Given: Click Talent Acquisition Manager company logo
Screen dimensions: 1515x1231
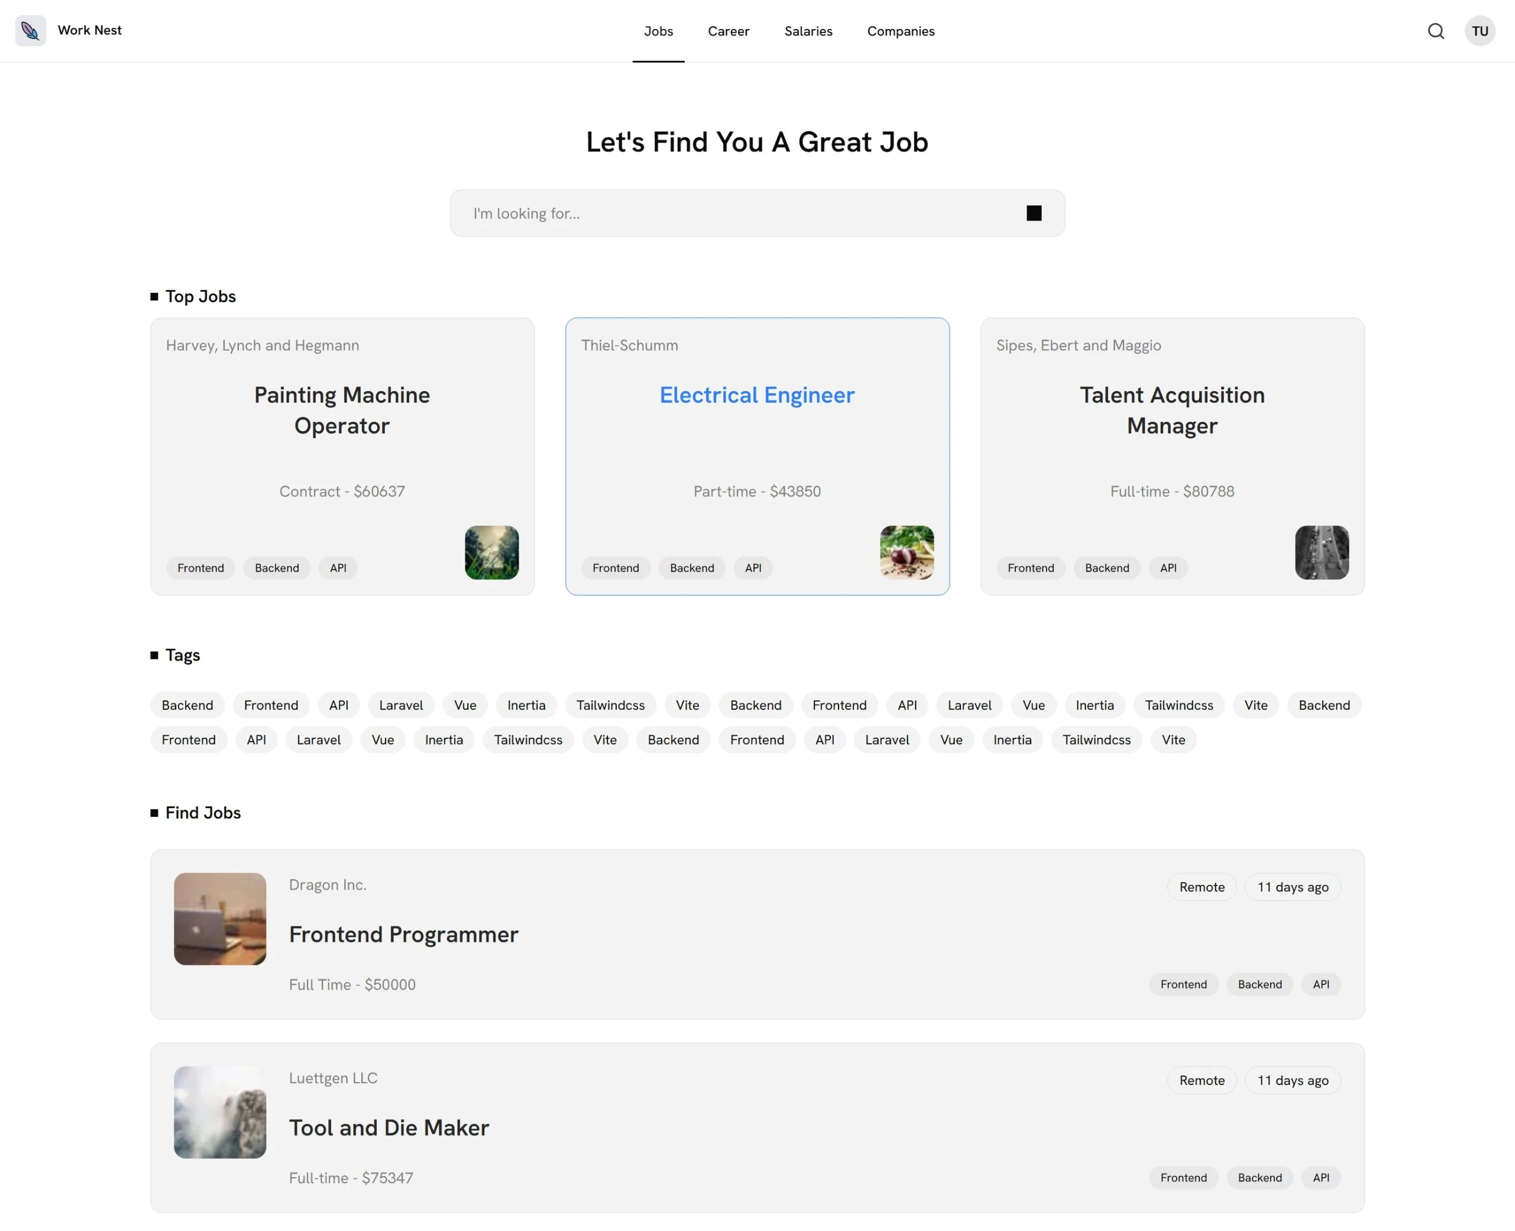Looking at the screenshot, I should tap(1322, 553).
